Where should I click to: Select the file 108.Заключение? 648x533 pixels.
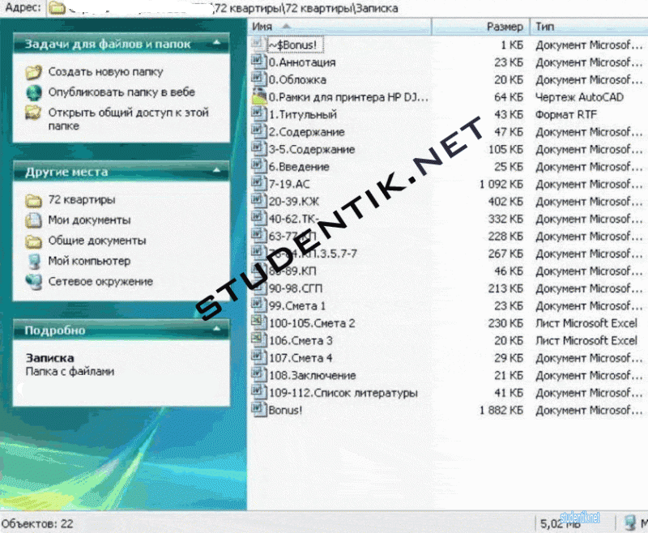click(313, 375)
